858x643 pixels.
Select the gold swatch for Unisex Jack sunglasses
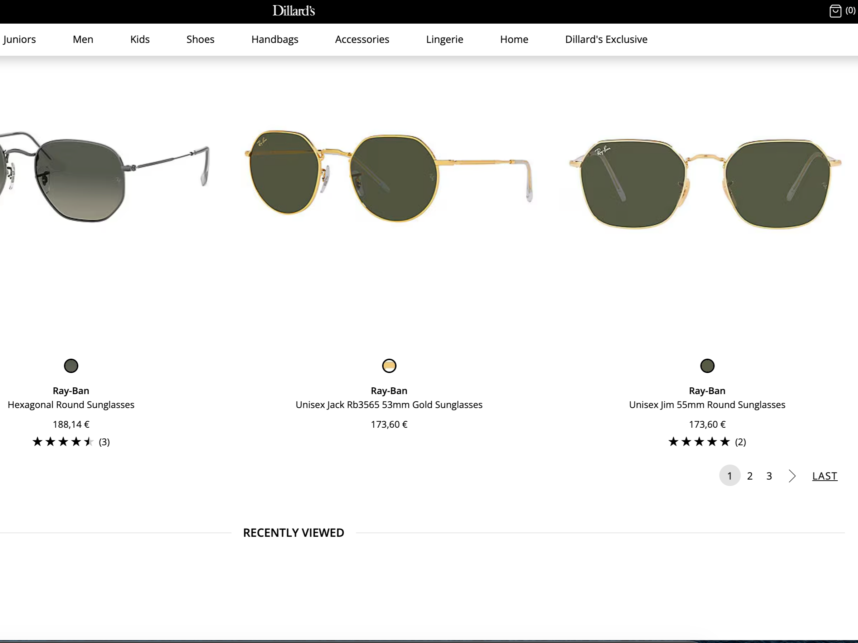pos(389,366)
